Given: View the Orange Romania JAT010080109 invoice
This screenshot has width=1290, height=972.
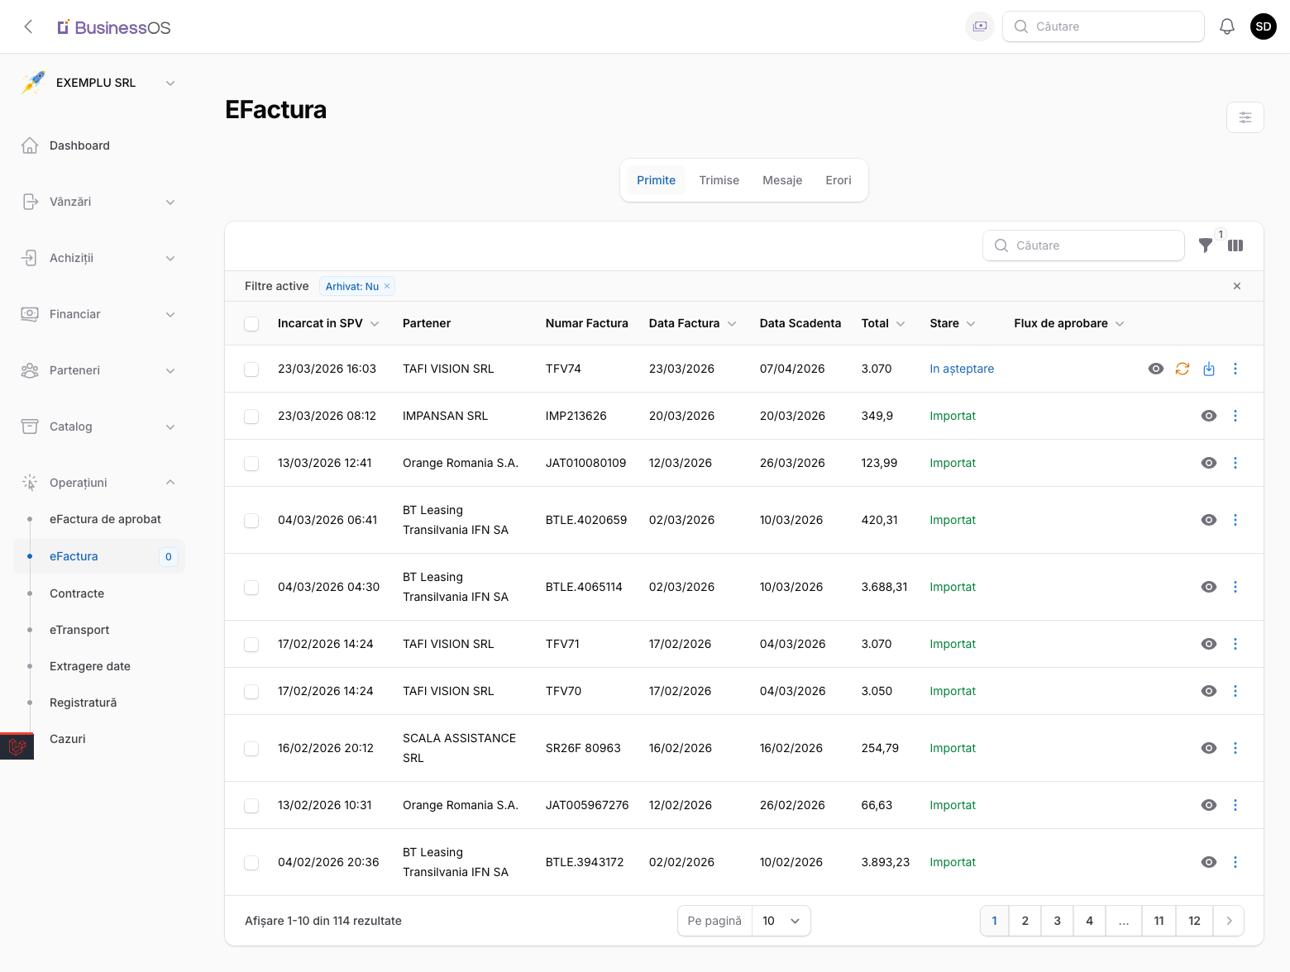Looking at the screenshot, I should (x=1209, y=463).
